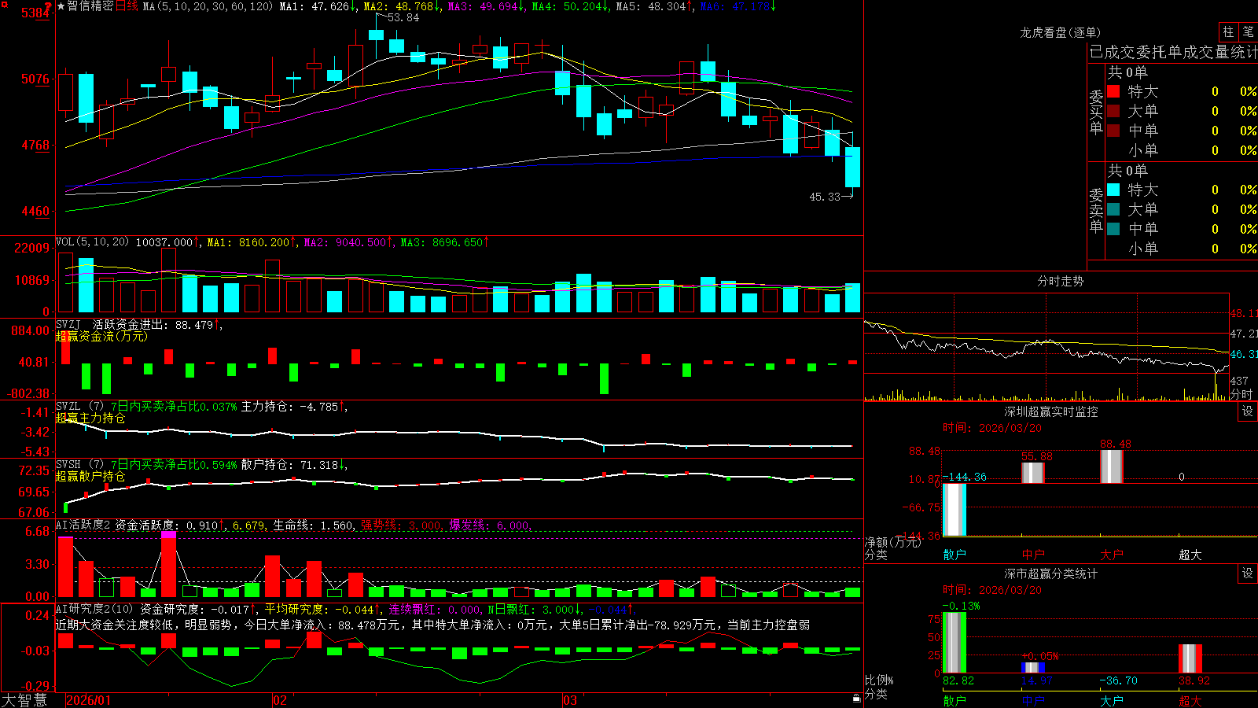Click the 中户 14.97 blue bar in 分类统计
Image resolution: width=1258 pixels, height=708 pixels.
point(1033,668)
